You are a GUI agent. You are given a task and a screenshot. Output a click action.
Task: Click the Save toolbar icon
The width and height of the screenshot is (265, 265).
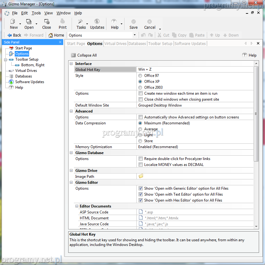click(133, 22)
